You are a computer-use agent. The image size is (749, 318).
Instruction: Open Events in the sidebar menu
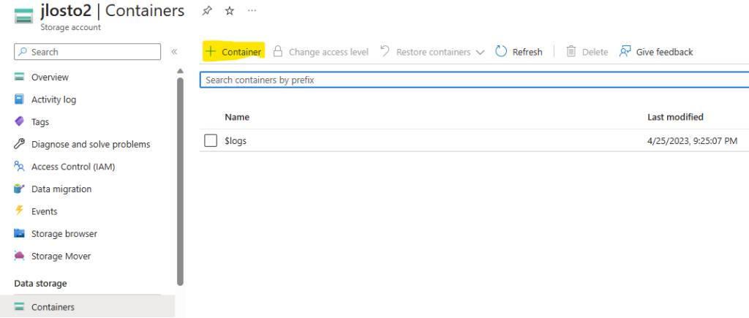click(x=44, y=211)
